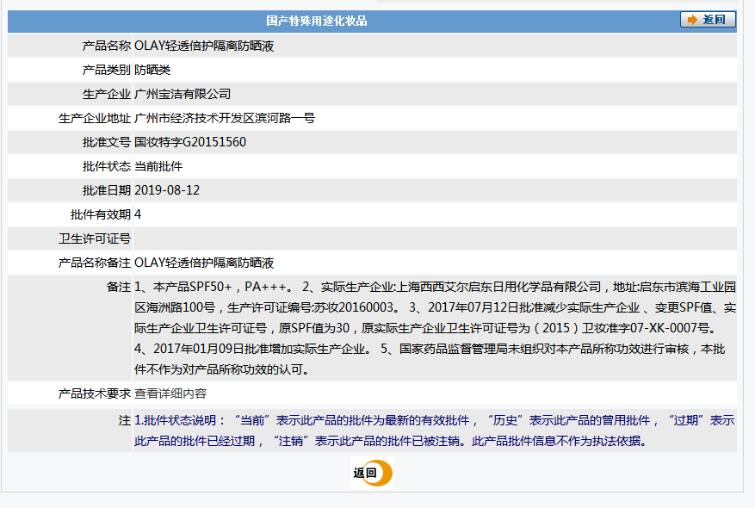Select product name in 产品名称备注 row
This screenshot has width=755, height=508.
coord(204,263)
